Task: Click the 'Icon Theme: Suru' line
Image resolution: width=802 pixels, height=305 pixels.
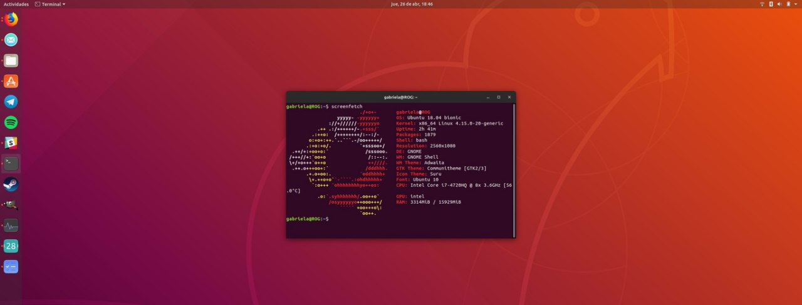Action: pos(419,174)
